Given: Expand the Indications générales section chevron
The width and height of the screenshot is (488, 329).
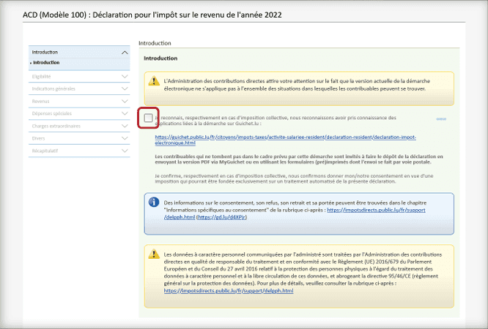Looking at the screenshot, I should pyautogui.click(x=124, y=88).
